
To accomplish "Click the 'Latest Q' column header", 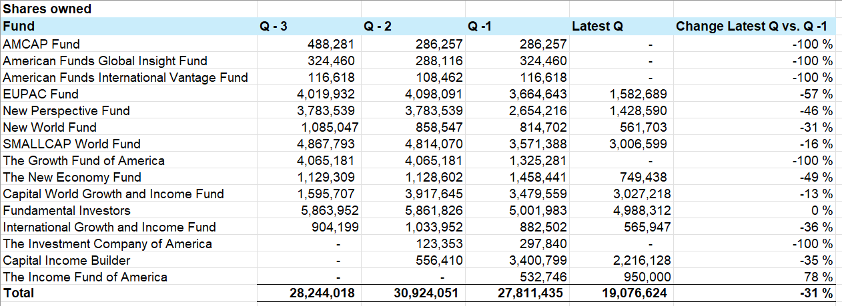I will pos(622,27).
